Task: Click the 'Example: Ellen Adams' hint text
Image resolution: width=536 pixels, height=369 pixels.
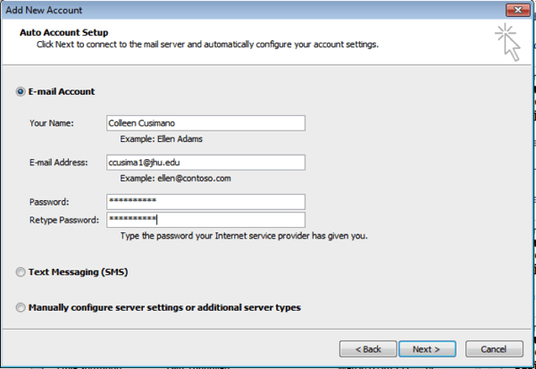Action: click(x=161, y=138)
